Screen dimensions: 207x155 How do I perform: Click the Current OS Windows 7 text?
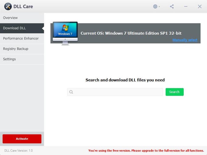coord(131,33)
